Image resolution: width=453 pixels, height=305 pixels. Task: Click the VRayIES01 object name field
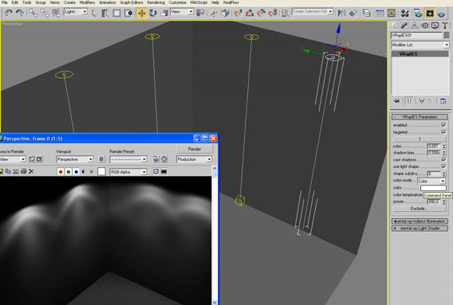pos(416,35)
